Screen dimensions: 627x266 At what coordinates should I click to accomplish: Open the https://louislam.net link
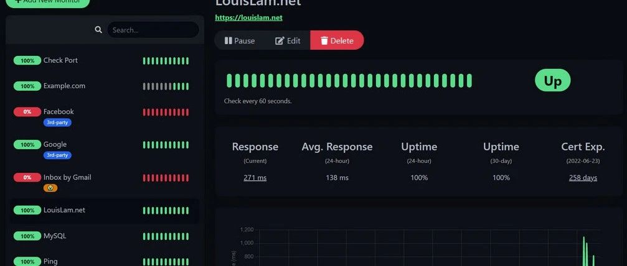(x=248, y=17)
